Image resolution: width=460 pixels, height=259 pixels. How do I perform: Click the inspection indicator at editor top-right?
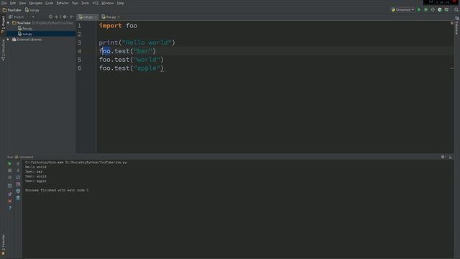click(x=452, y=23)
